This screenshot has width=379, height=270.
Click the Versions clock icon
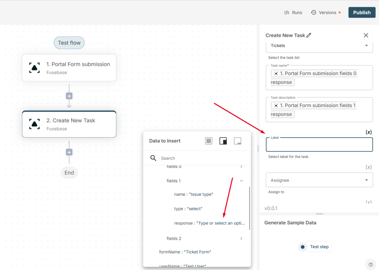(x=313, y=13)
